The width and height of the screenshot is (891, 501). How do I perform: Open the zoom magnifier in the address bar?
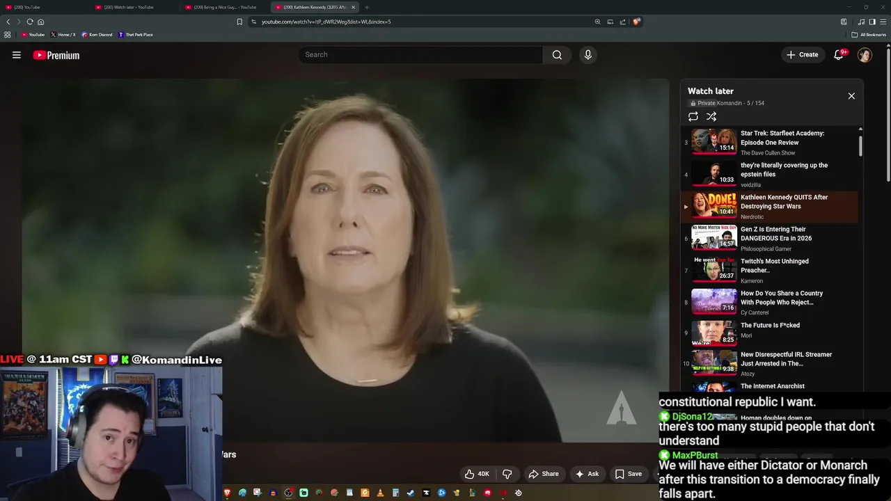(597, 22)
